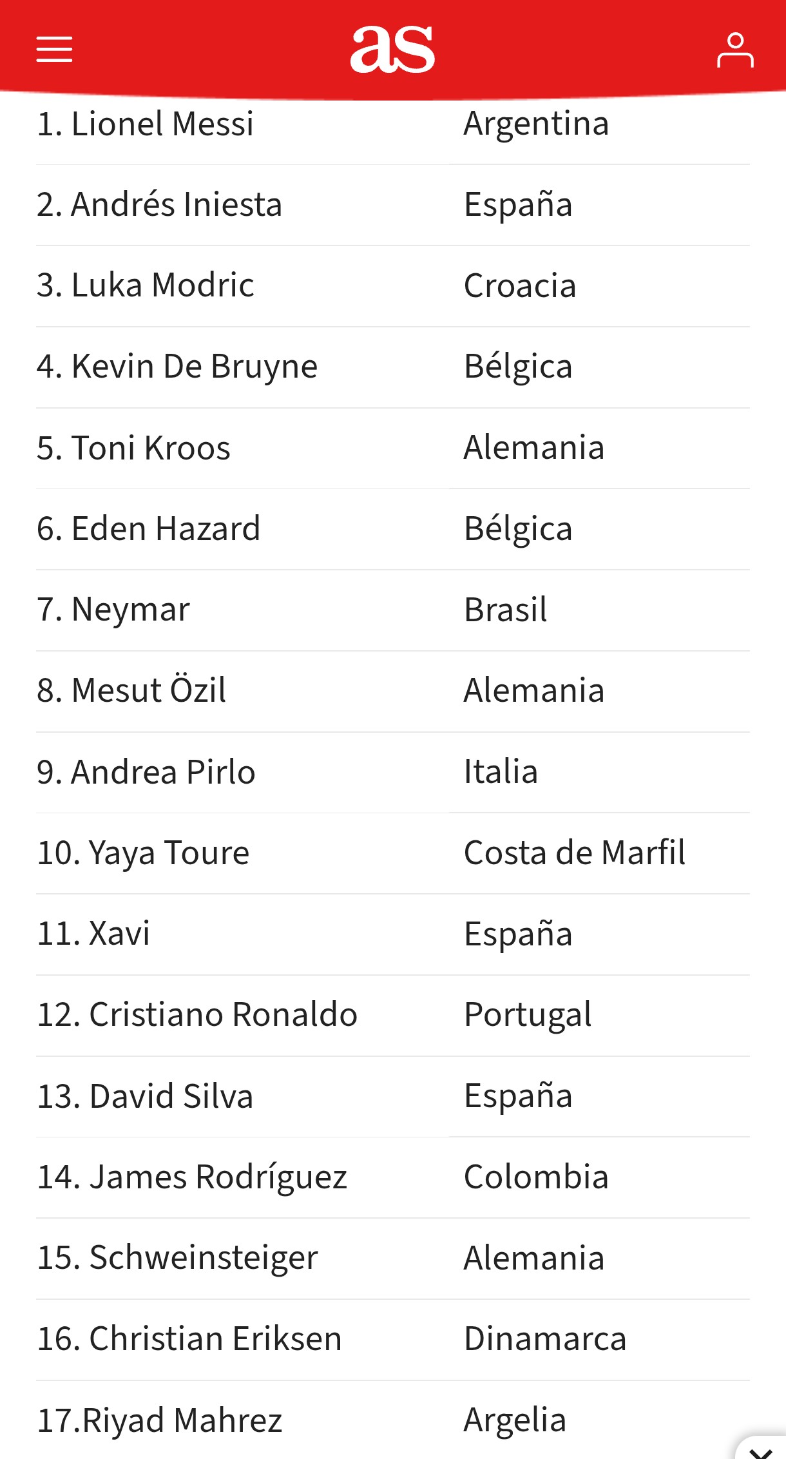Open the hamburger menu
The height and width of the screenshot is (1459, 786).
point(54,50)
